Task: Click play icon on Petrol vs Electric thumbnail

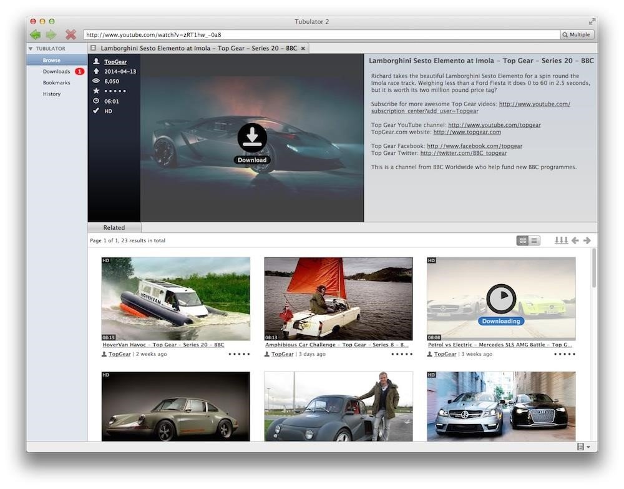Action: coord(501,299)
